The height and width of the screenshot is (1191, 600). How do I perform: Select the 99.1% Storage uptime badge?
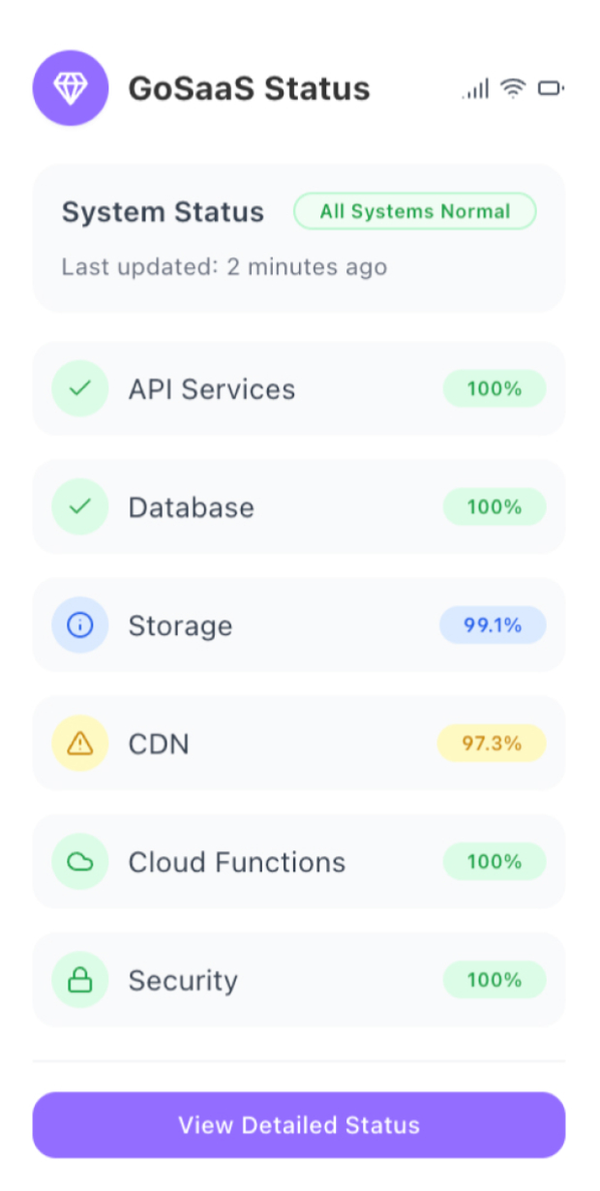click(x=493, y=625)
